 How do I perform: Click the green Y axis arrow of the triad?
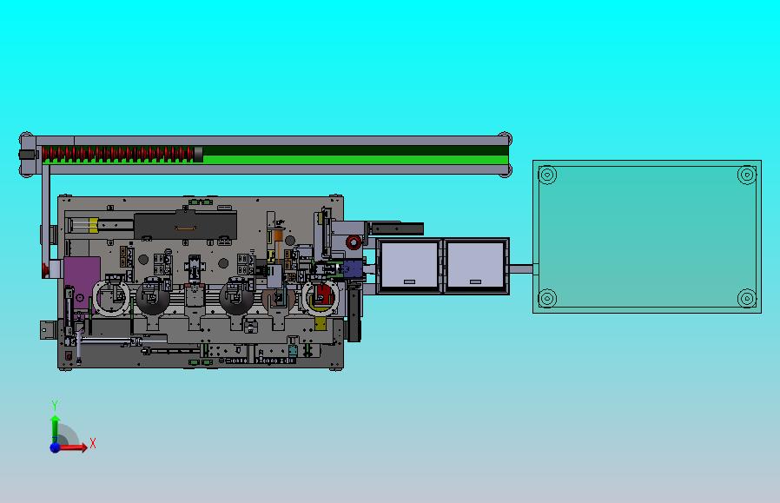pyautogui.click(x=56, y=429)
